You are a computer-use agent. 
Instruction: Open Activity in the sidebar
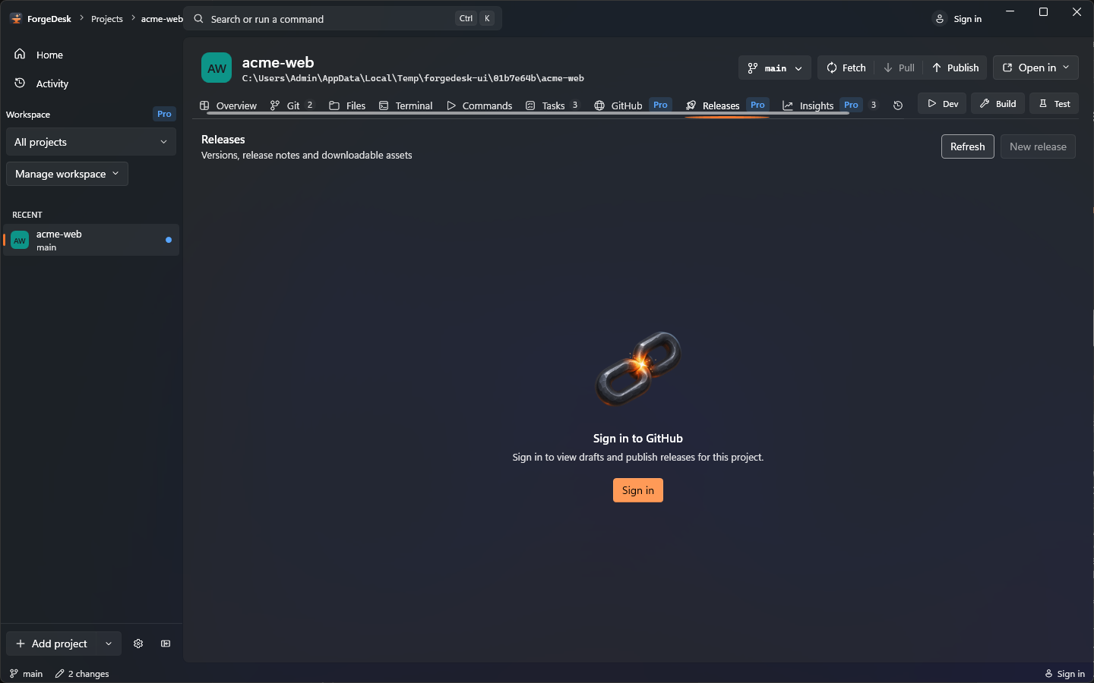click(x=91, y=83)
